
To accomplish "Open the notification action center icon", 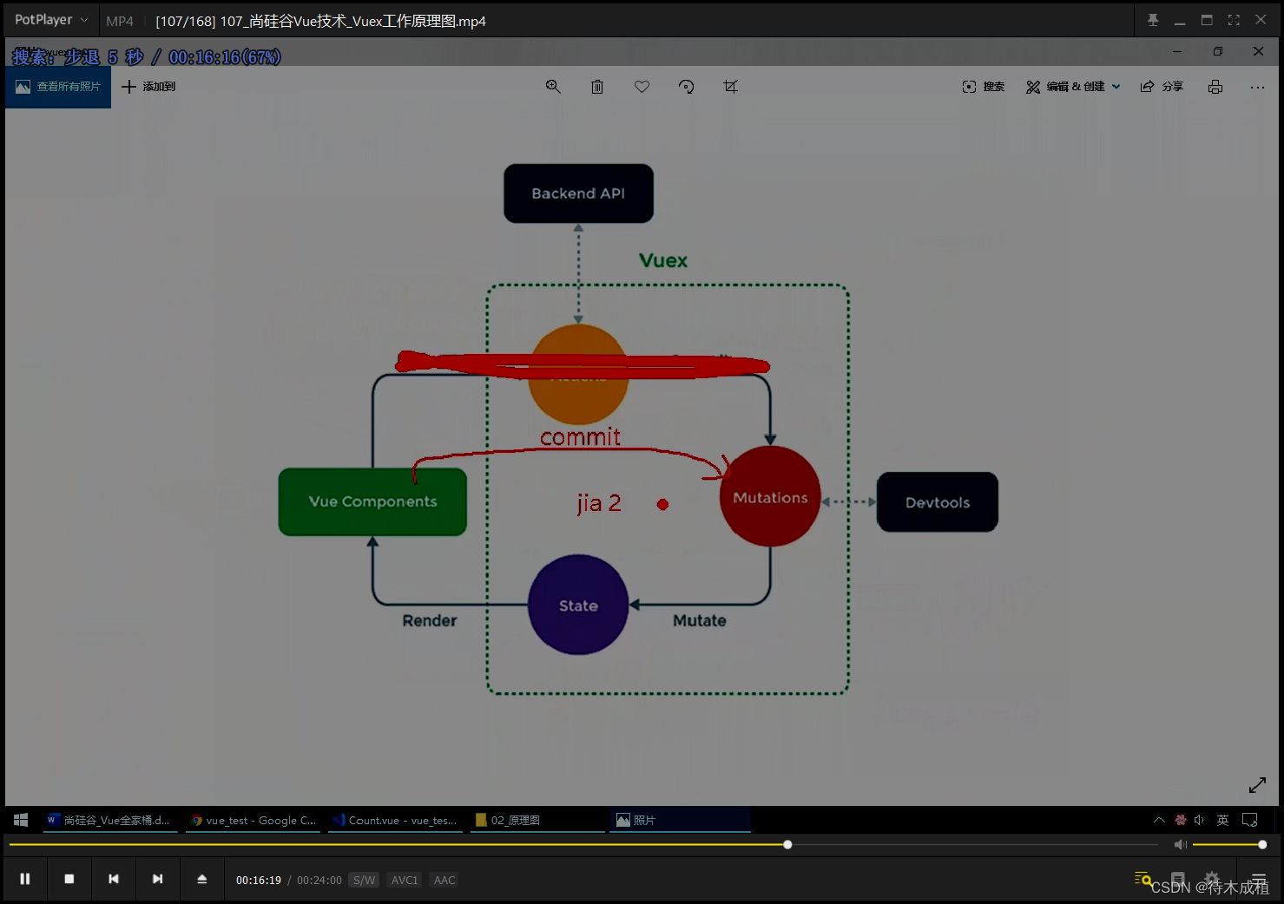I will click(1250, 820).
